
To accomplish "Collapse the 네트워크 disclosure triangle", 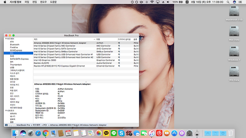I will point(6,111).
